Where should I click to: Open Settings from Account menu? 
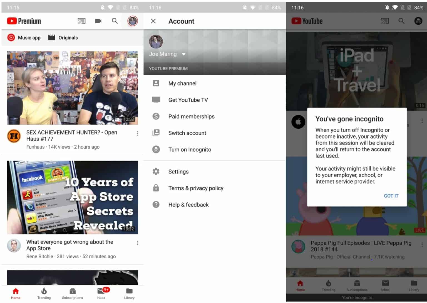[215, 172]
